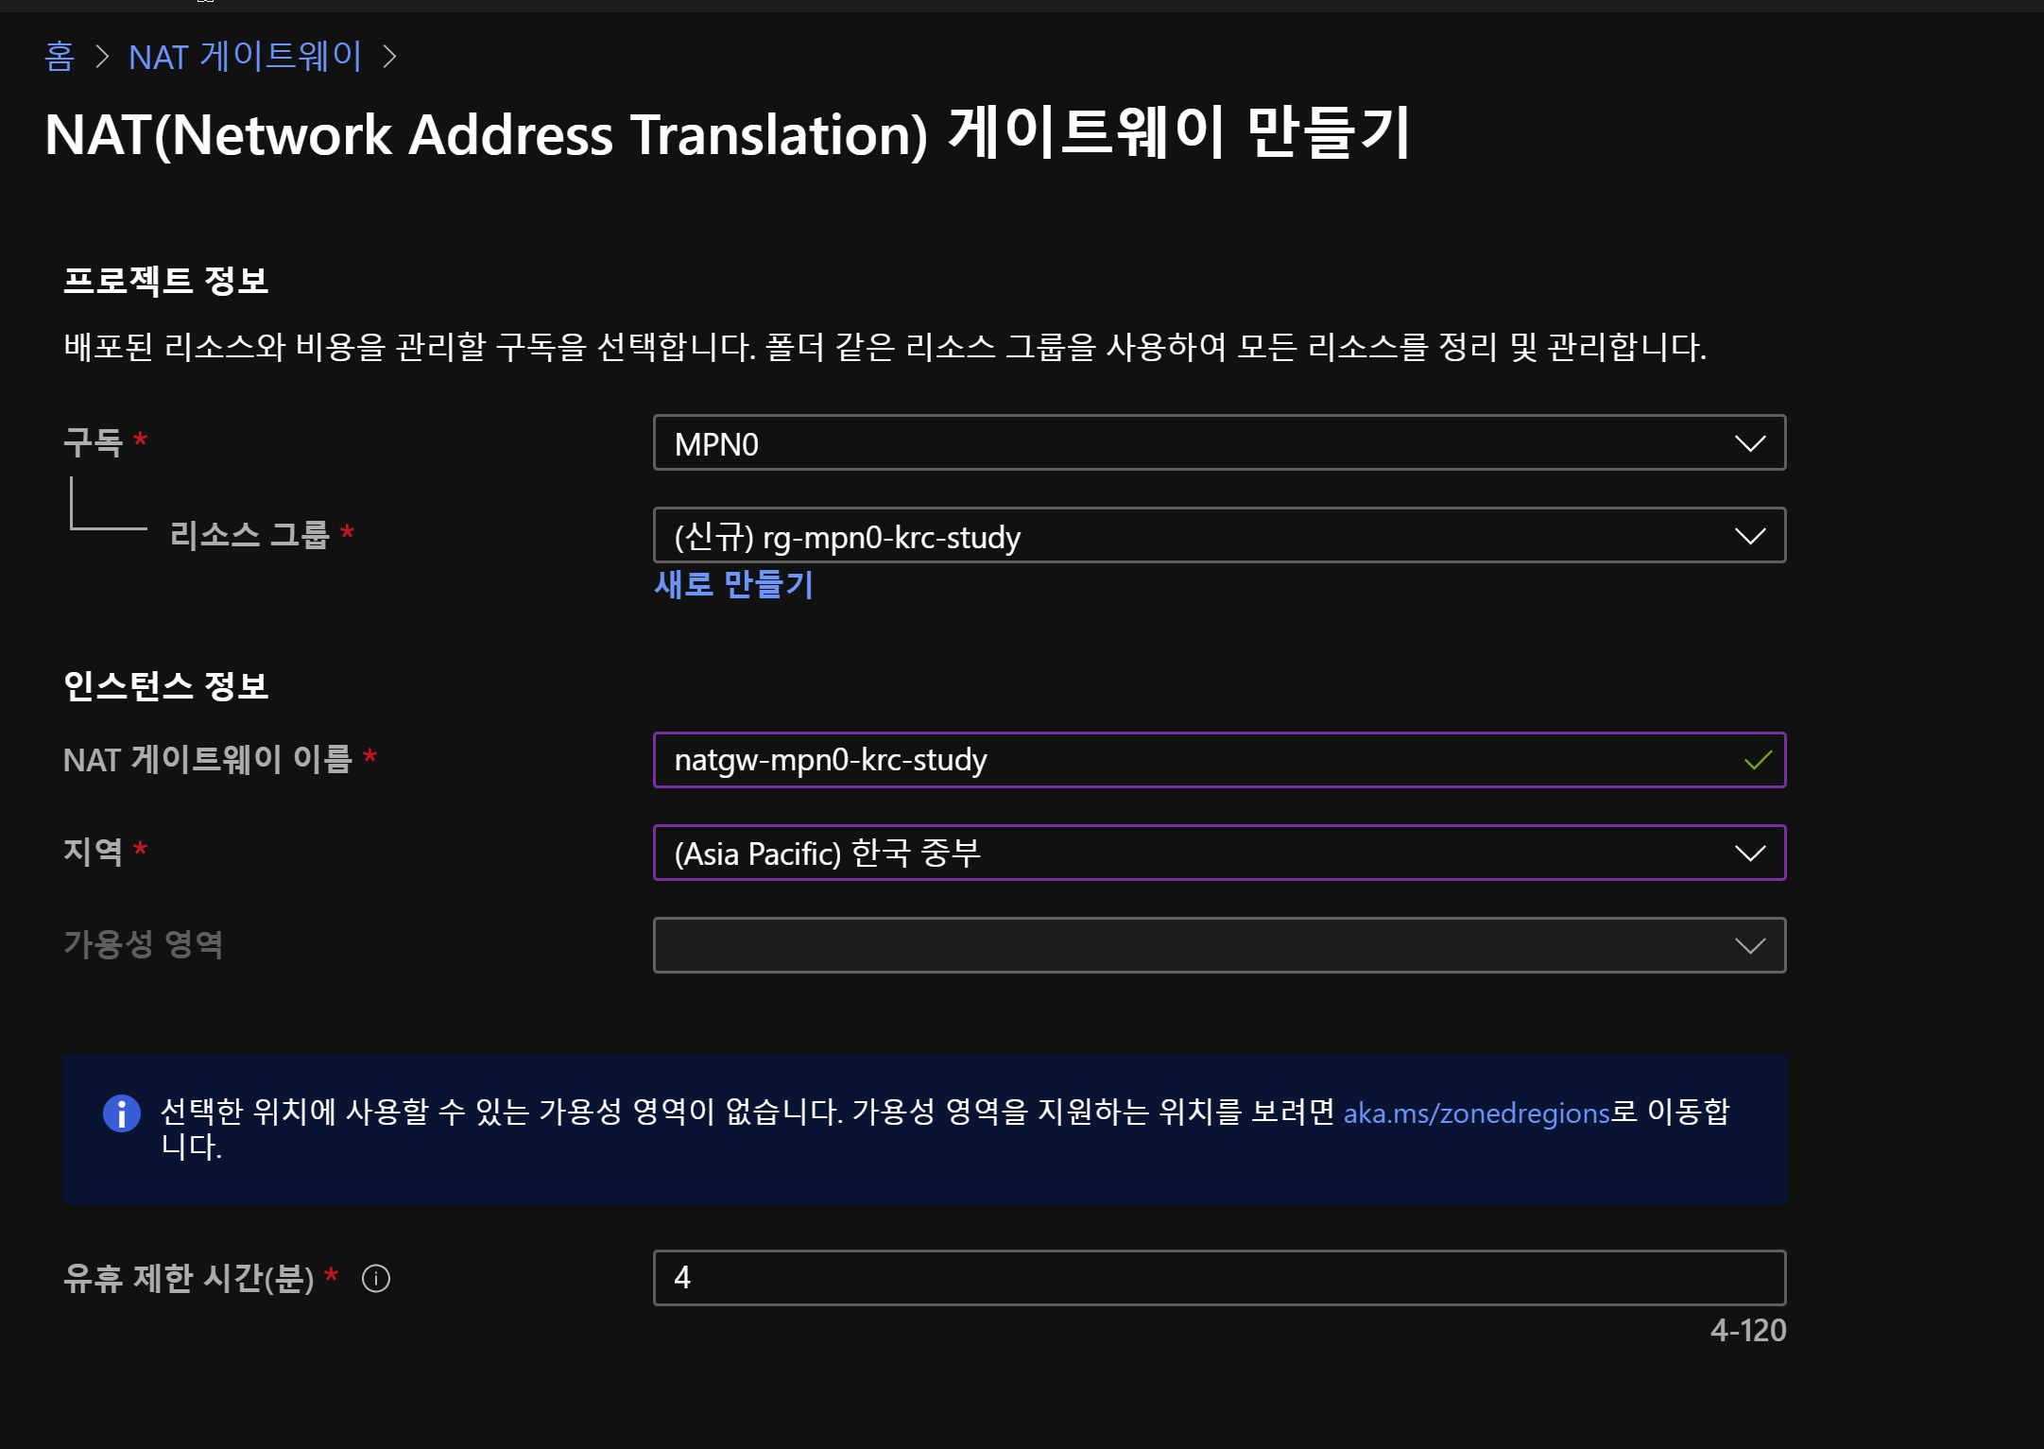Screen dimensions: 2044x1449
Task: Open the 구독 subscription dropdown
Action: [x=1218, y=443]
